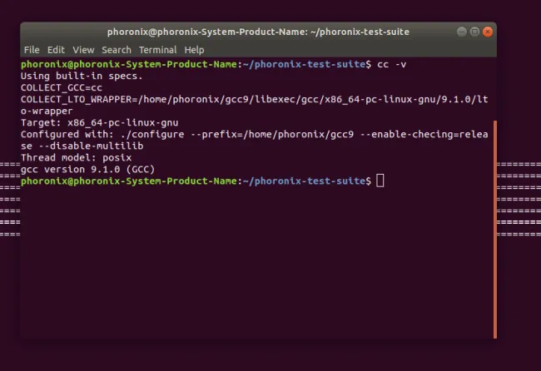Minimize the terminal window
Image resolution: width=541 pixels, height=371 pixels.
point(460,32)
